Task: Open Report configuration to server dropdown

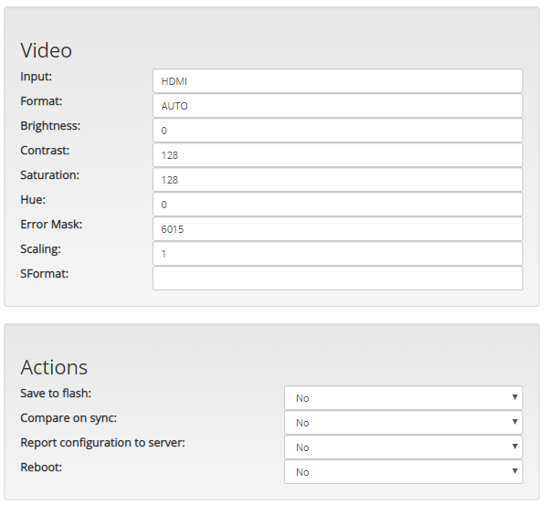Action: pos(404,447)
